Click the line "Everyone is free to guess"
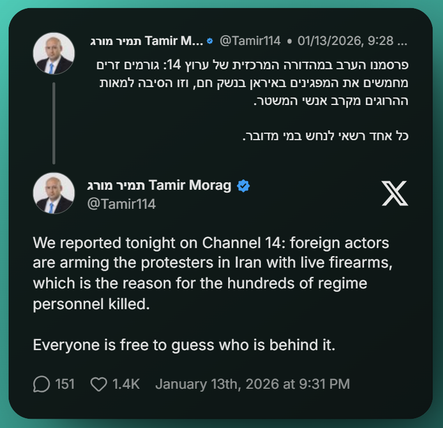 (183, 345)
